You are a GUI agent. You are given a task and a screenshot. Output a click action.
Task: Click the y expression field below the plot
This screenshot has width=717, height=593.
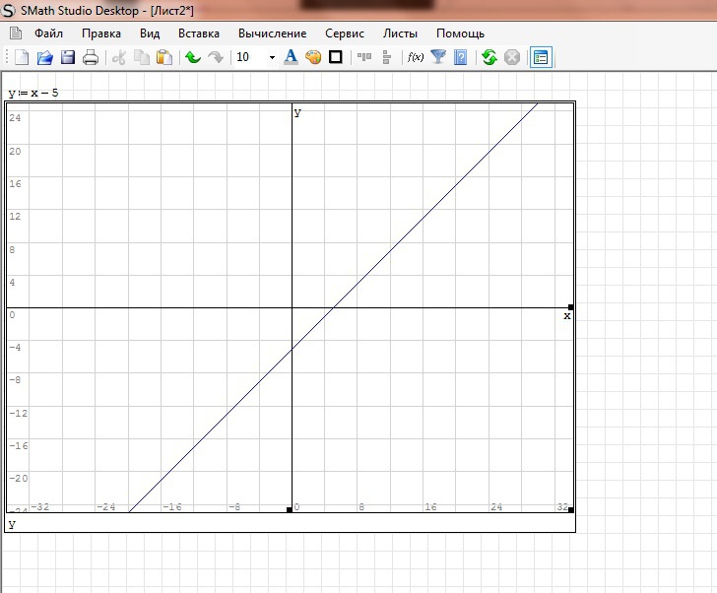pyautogui.click(x=12, y=524)
